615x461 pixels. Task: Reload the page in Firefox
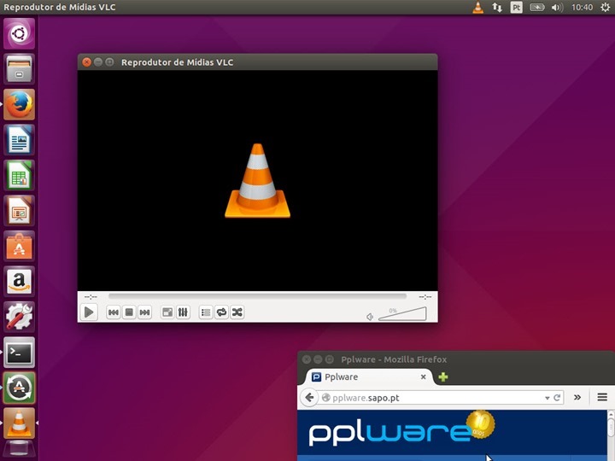pyautogui.click(x=557, y=398)
